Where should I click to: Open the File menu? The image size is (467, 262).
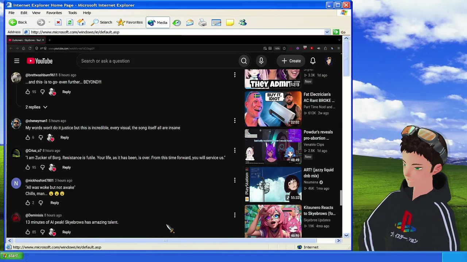12,13
